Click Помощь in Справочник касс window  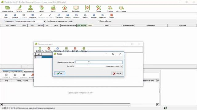coord(84,50)
